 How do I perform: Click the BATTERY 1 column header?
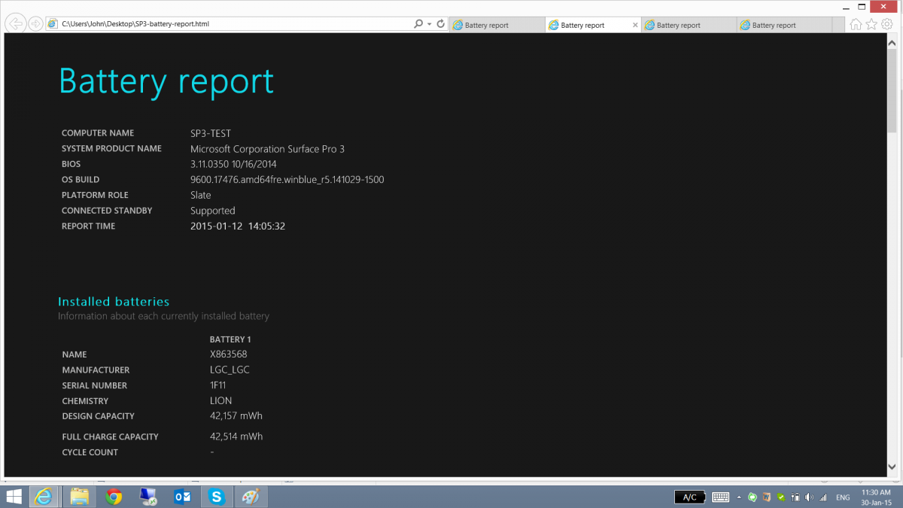coord(230,339)
